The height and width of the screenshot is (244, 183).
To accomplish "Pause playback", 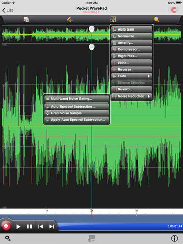I will tap(29, 227).
